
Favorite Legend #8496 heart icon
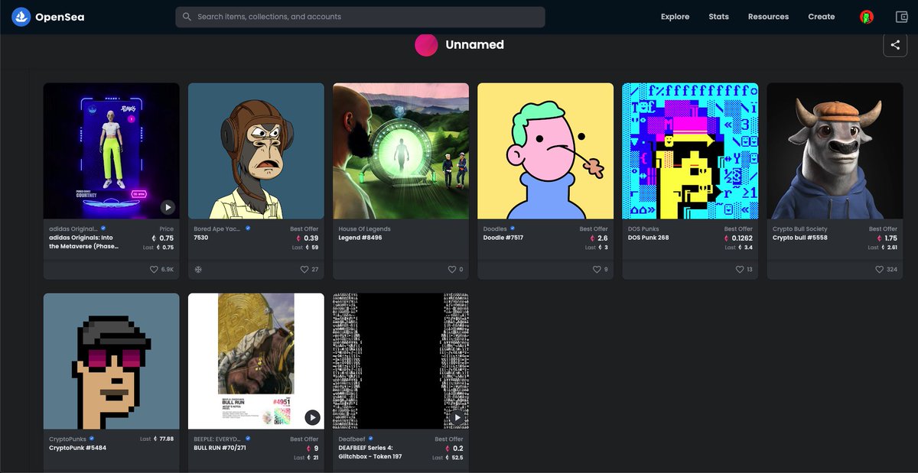[451, 270]
